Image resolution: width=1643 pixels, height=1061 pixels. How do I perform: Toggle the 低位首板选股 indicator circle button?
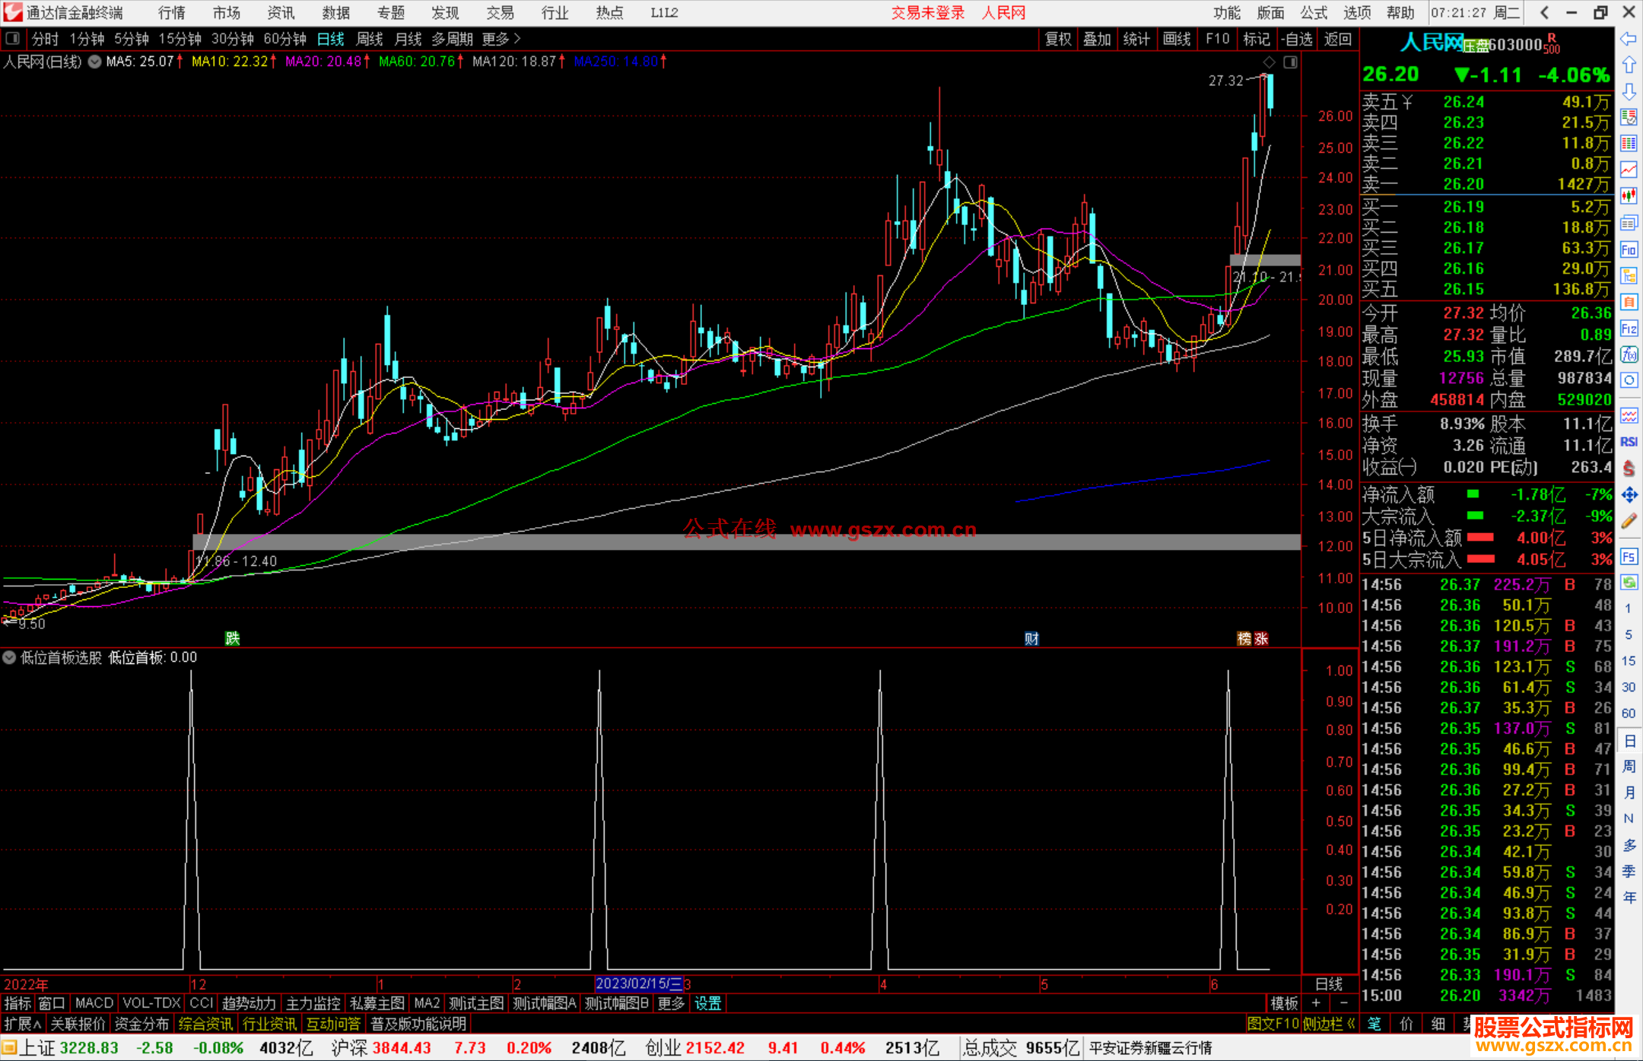[9, 657]
